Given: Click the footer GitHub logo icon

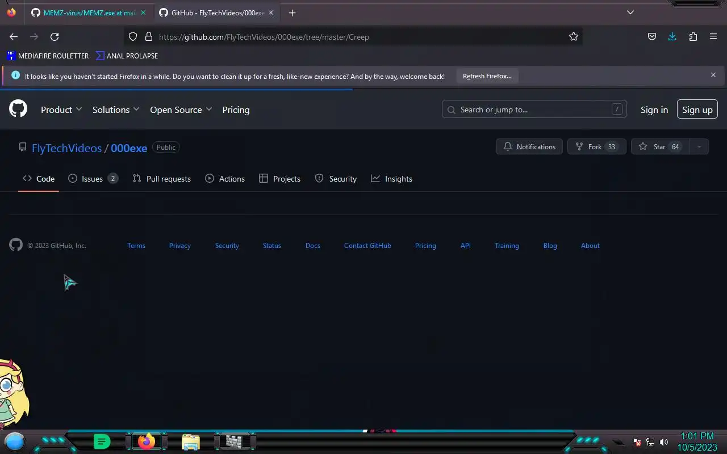Looking at the screenshot, I should tap(16, 245).
